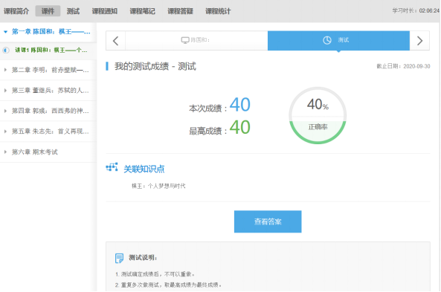Click the right arrow navigation icon
This screenshot has height=292, width=441.
click(x=419, y=41)
